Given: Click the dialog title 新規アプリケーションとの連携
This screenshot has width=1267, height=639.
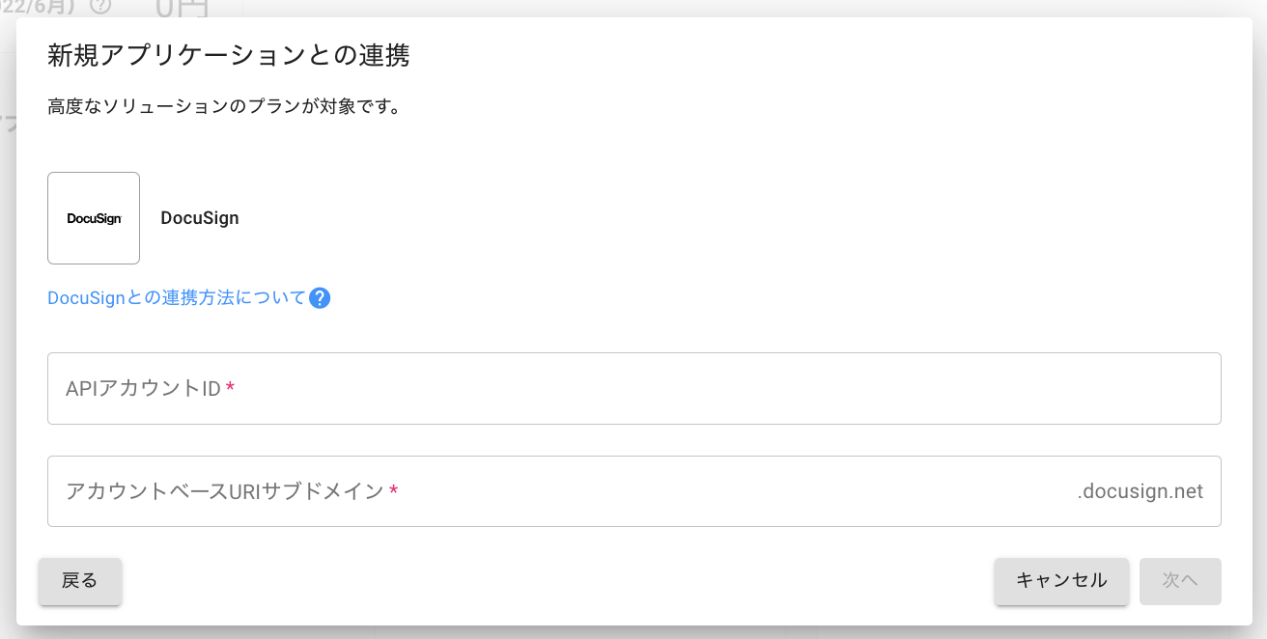Looking at the screenshot, I should 229,56.
